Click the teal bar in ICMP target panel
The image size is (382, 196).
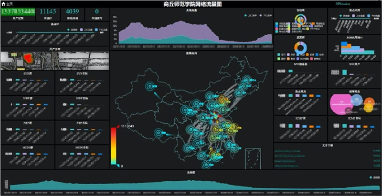click(345, 126)
